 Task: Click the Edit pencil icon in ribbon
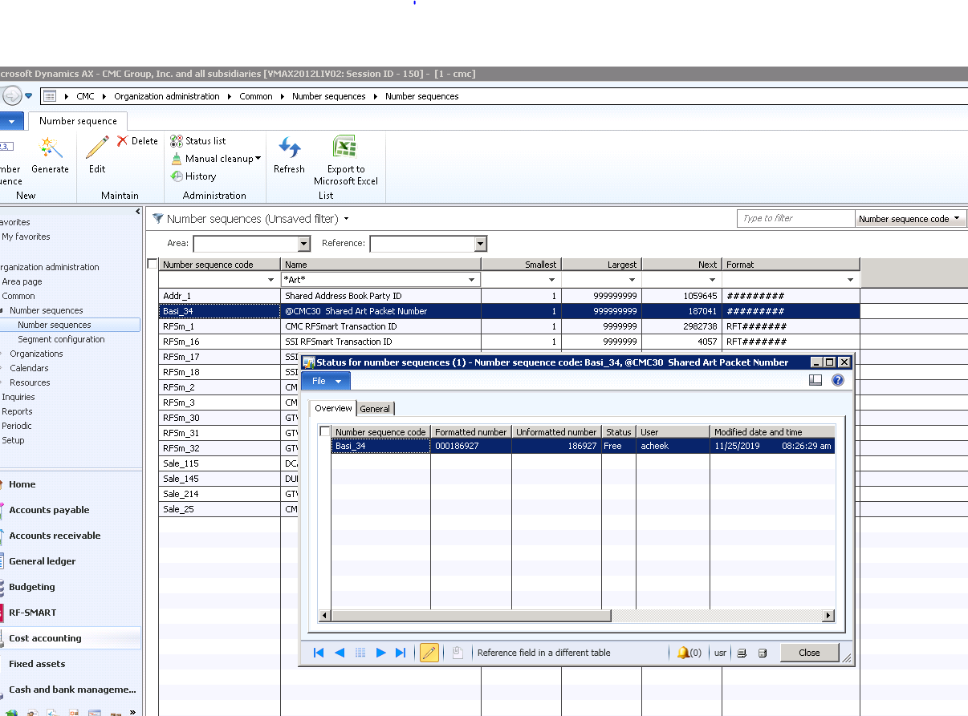click(97, 148)
